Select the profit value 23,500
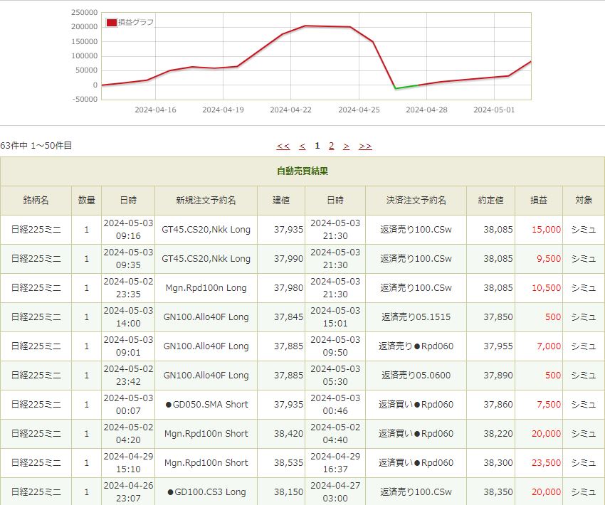Viewport: 605px width, 505px height. click(546, 463)
